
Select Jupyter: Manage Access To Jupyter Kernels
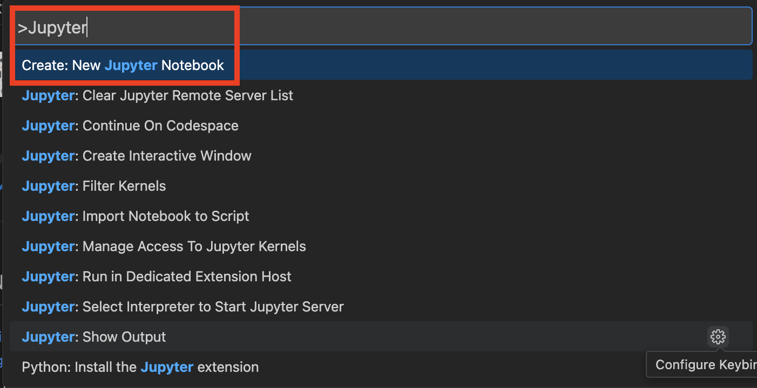pos(381,246)
